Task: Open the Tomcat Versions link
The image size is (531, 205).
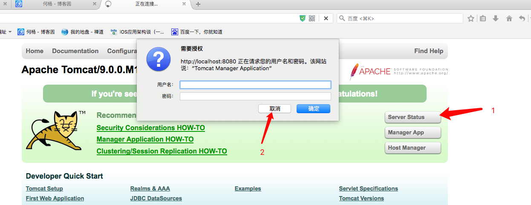Action: coord(361,198)
